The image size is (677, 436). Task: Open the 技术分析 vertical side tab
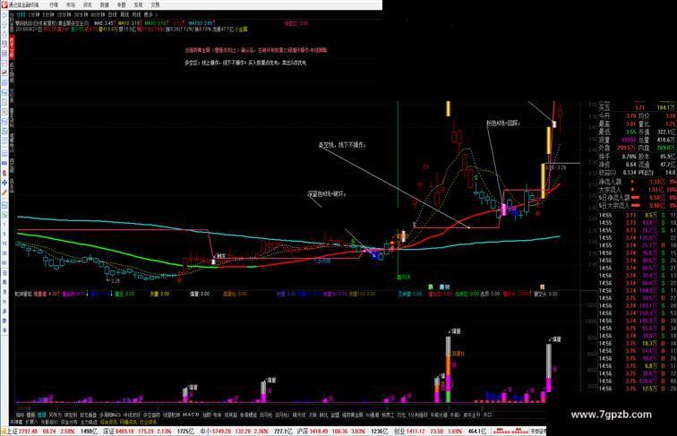(x=12, y=47)
